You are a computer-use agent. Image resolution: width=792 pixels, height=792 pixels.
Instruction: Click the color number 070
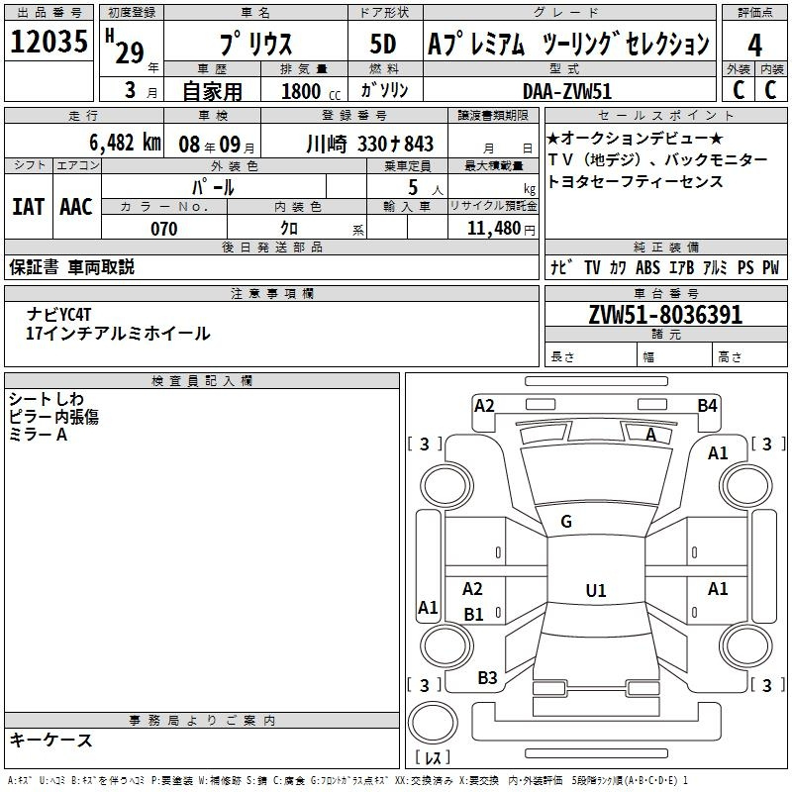(163, 229)
